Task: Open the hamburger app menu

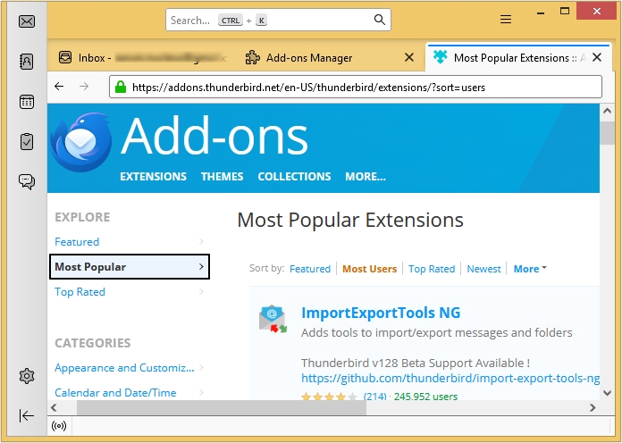Action: [506, 19]
